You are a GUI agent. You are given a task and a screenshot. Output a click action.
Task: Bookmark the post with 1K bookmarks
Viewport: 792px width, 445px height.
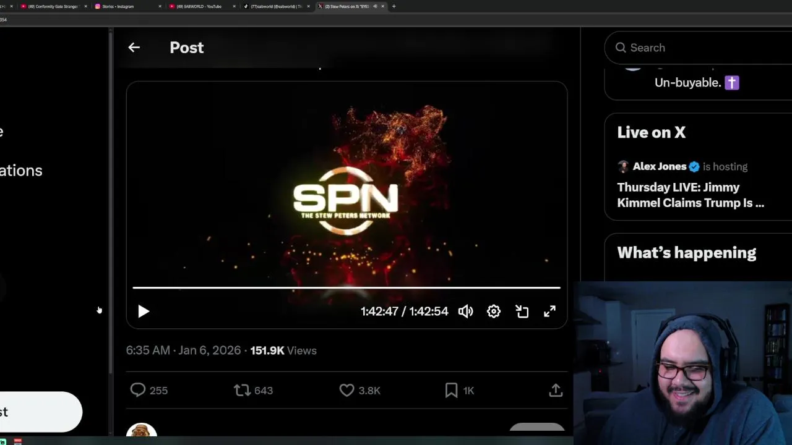point(460,391)
